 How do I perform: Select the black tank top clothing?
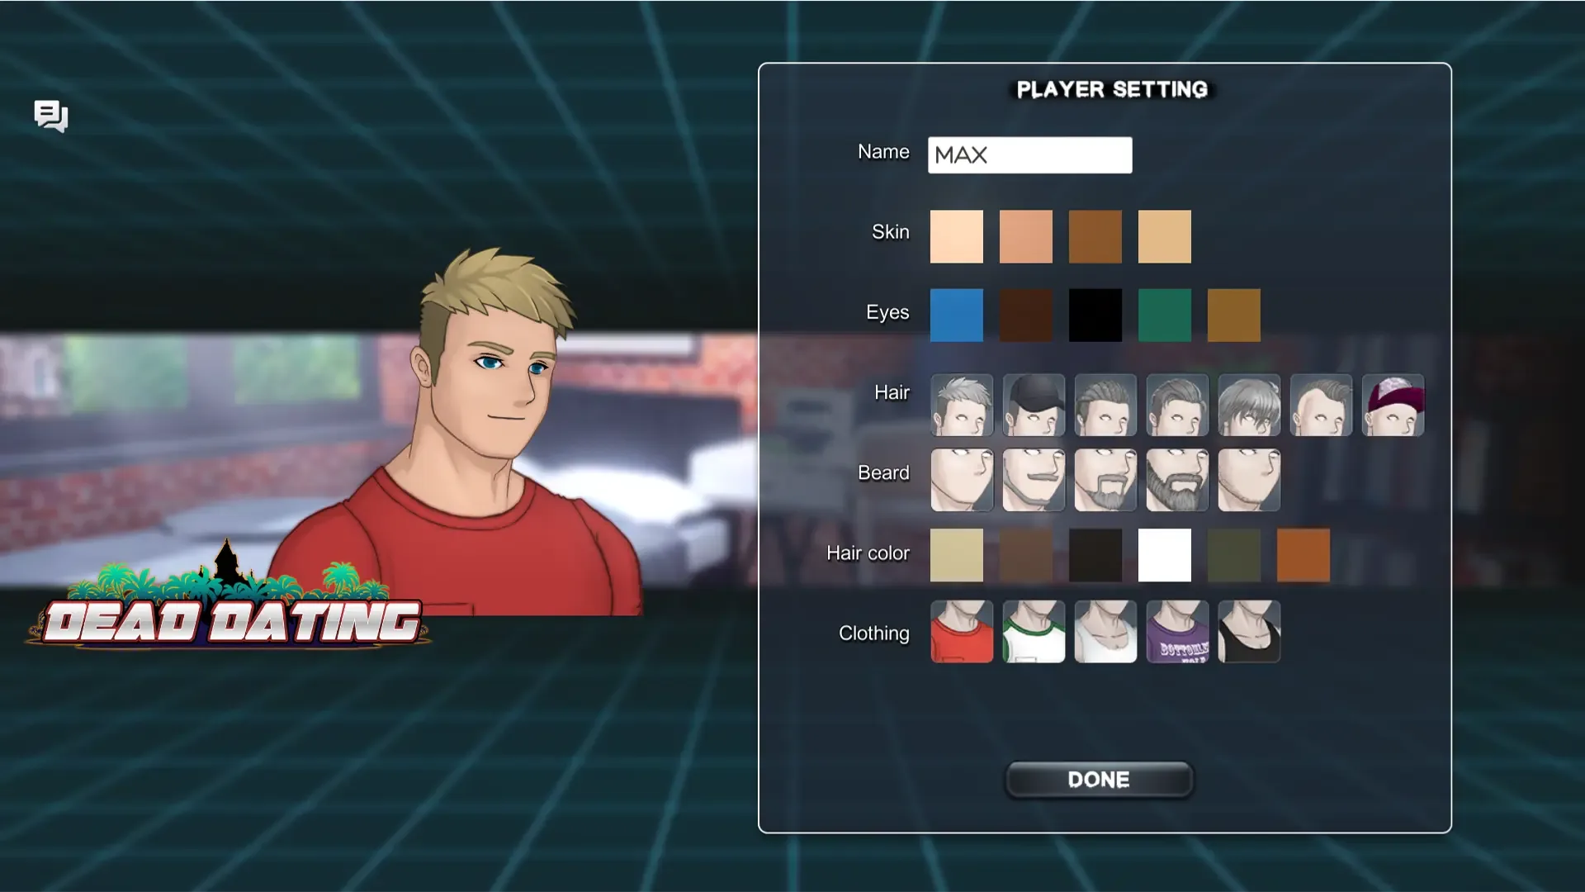click(x=1249, y=632)
